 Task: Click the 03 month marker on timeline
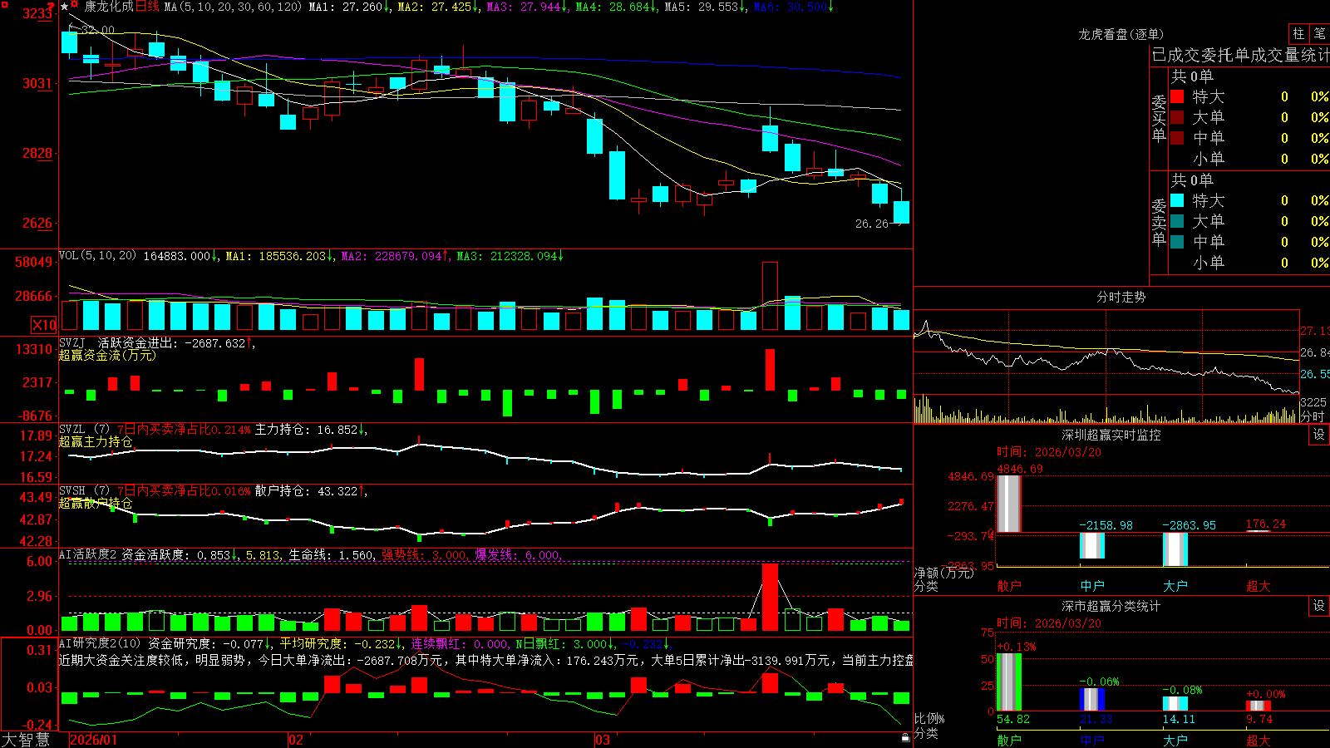(603, 740)
